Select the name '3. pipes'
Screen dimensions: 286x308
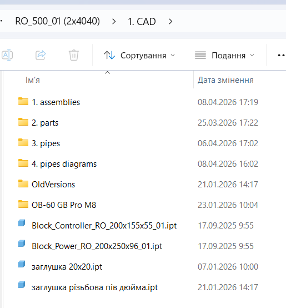pos(46,143)
